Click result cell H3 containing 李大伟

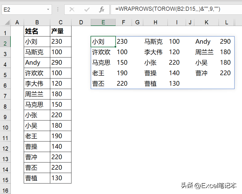tap(155, 52)
